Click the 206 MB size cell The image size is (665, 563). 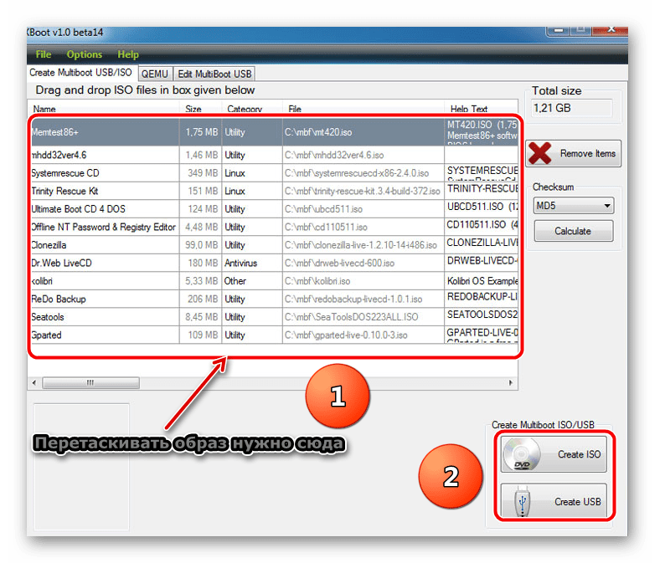(203, 299)
